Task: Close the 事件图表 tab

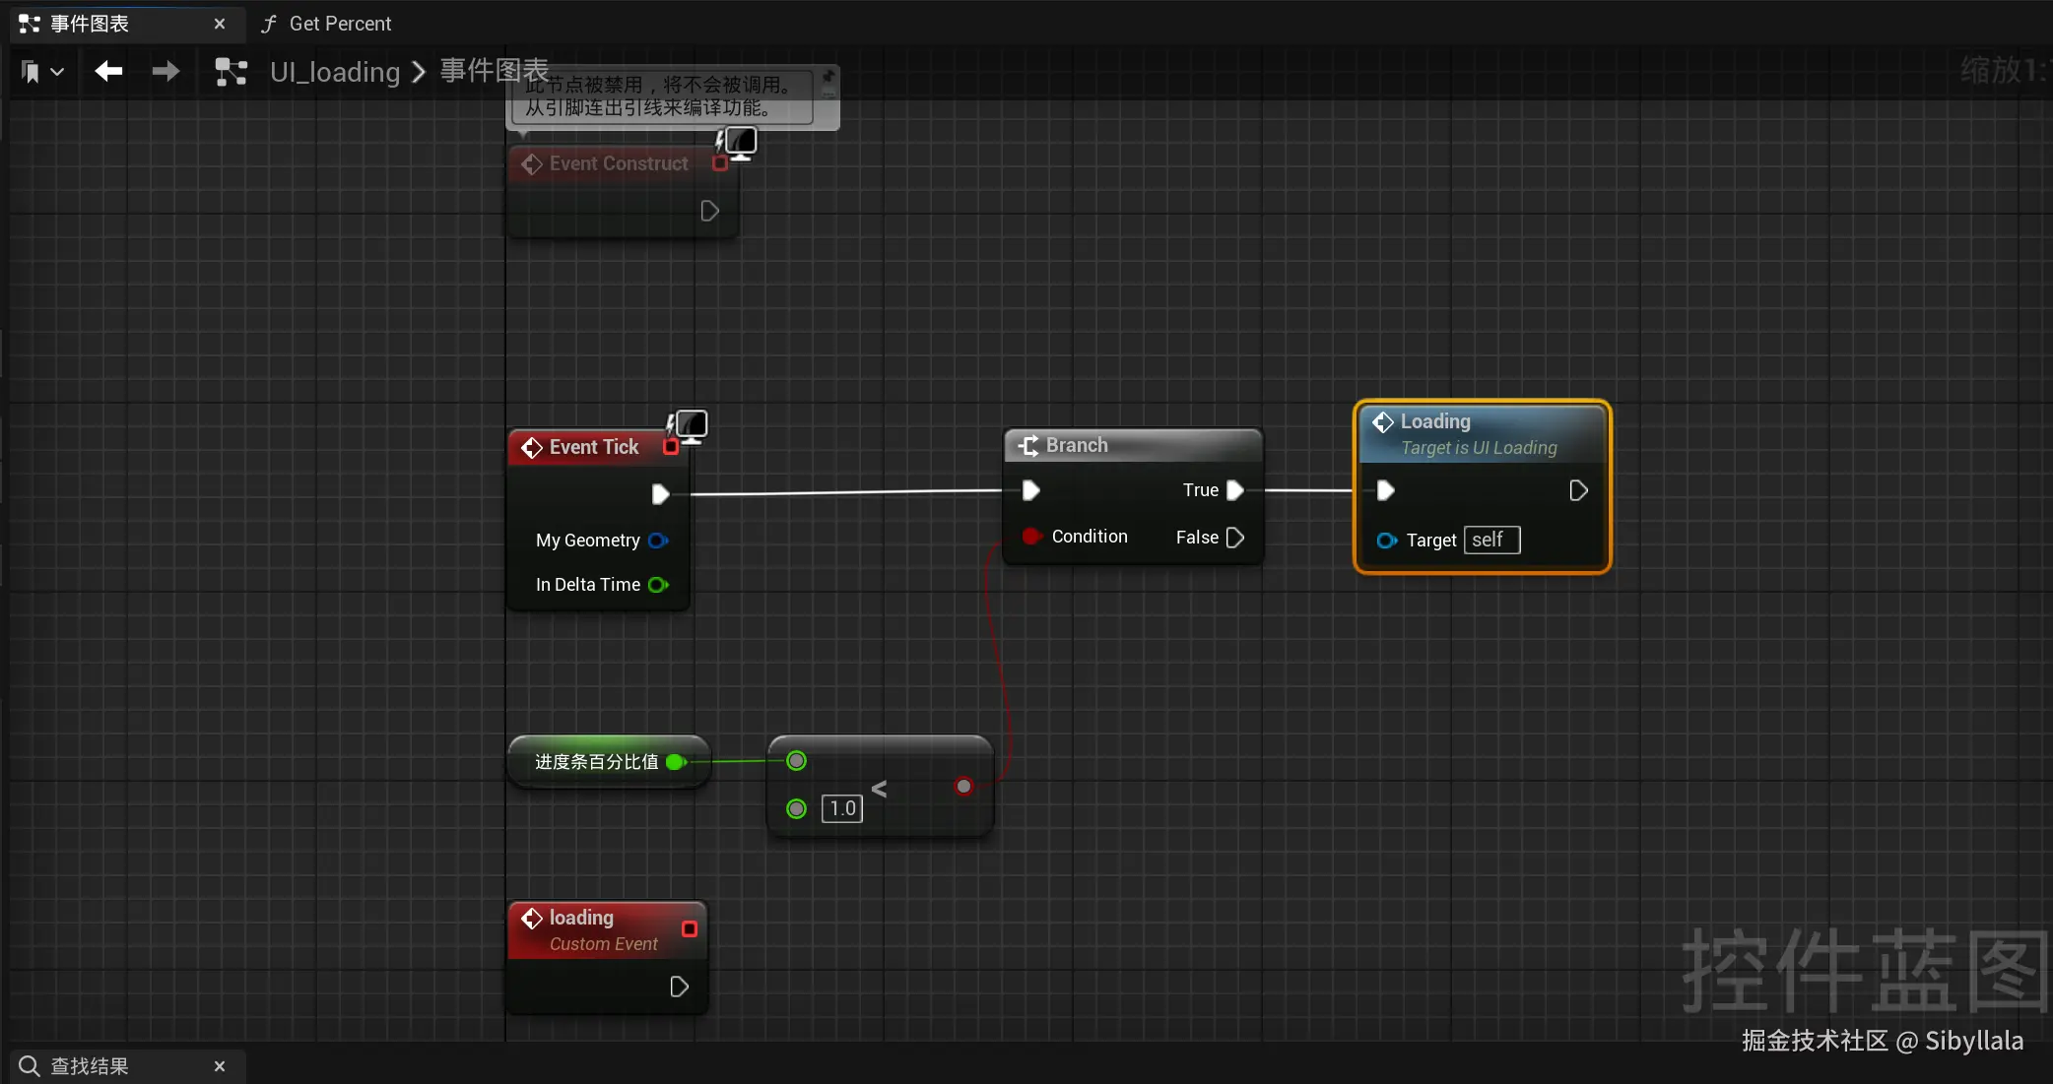Action: (220, 24)
